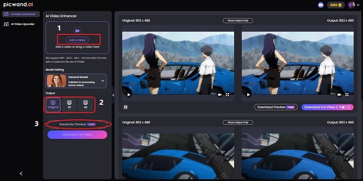
Task: Fullscreen the first original video
Action: tap(228, 95)
